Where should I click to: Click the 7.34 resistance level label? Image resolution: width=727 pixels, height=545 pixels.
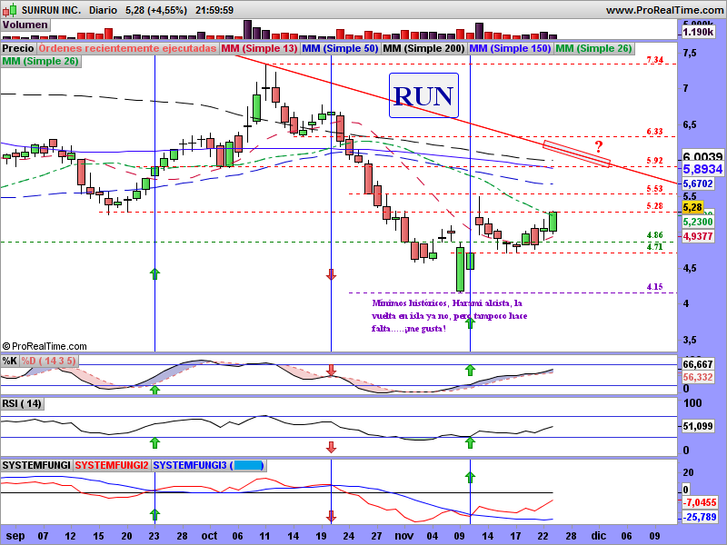click(x=654, y=59)
